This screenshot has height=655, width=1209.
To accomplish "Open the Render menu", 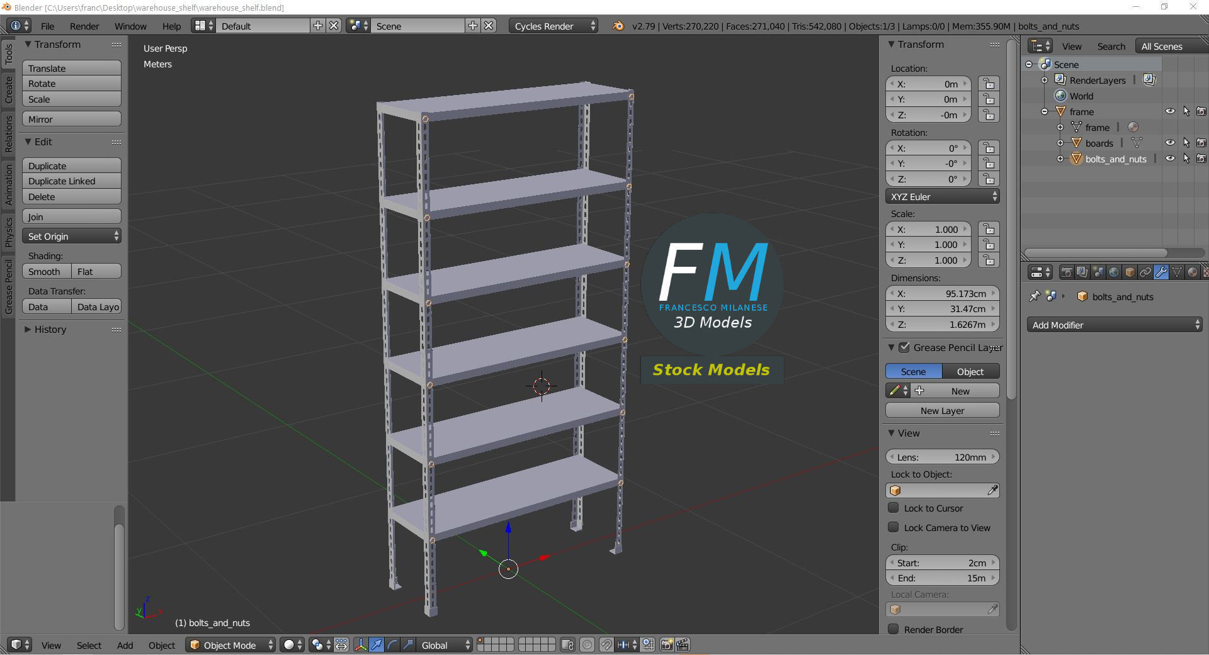I will (84, 26).
